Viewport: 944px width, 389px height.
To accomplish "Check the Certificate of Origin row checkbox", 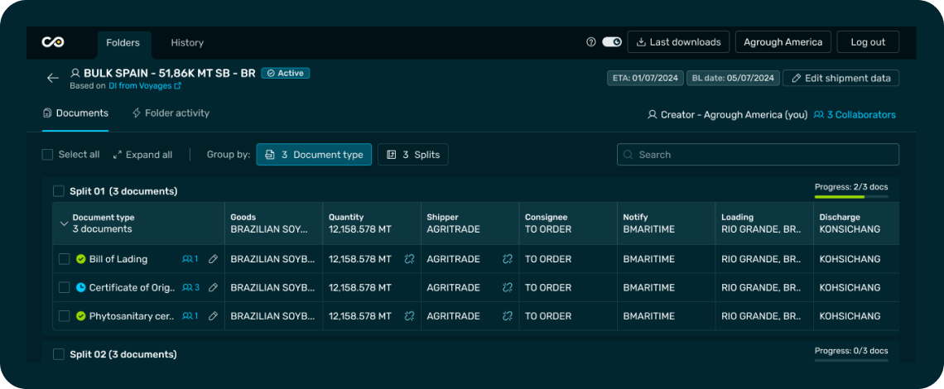I will [64, 288].
